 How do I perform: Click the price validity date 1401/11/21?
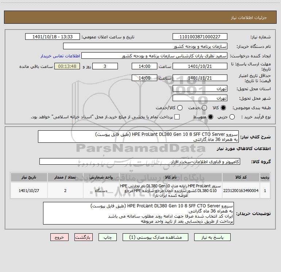(x=200, y=78)
